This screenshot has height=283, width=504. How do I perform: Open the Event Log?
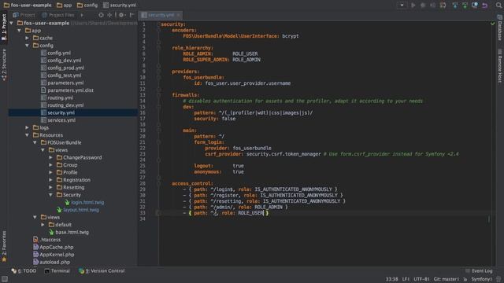point(479,270)
